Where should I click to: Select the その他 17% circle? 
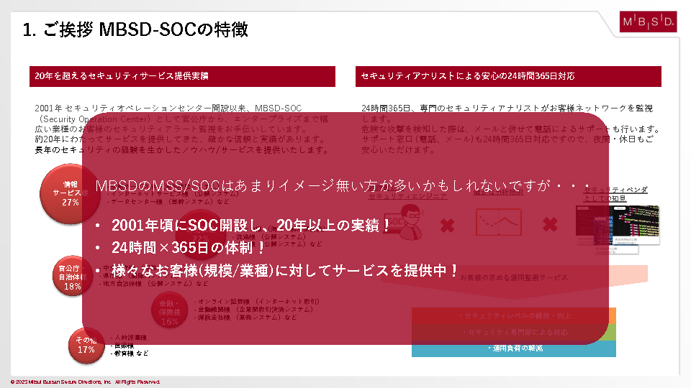pos(86,344)
